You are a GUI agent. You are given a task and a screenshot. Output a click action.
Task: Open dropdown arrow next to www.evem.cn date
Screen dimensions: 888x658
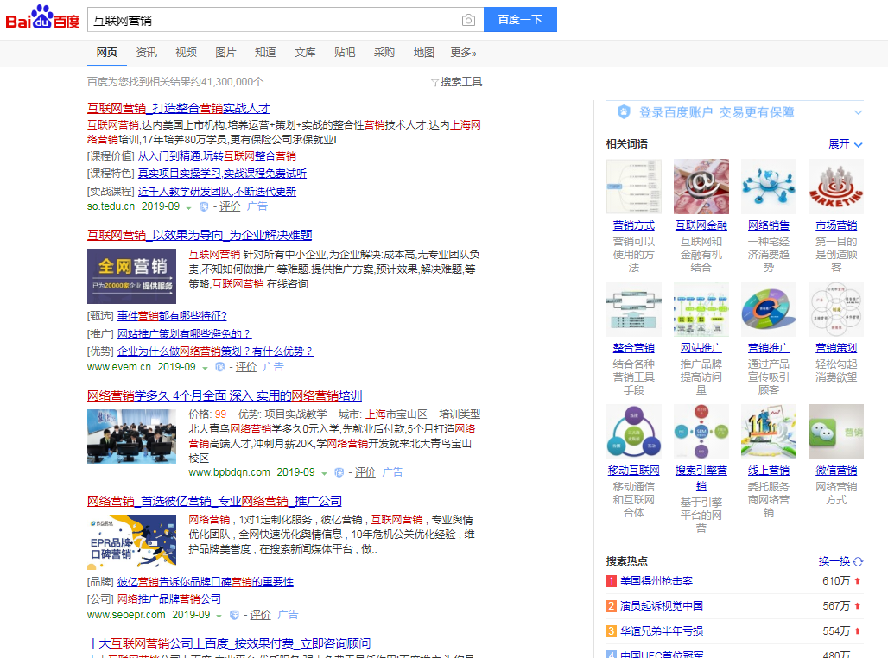click(x=205, y=368)
